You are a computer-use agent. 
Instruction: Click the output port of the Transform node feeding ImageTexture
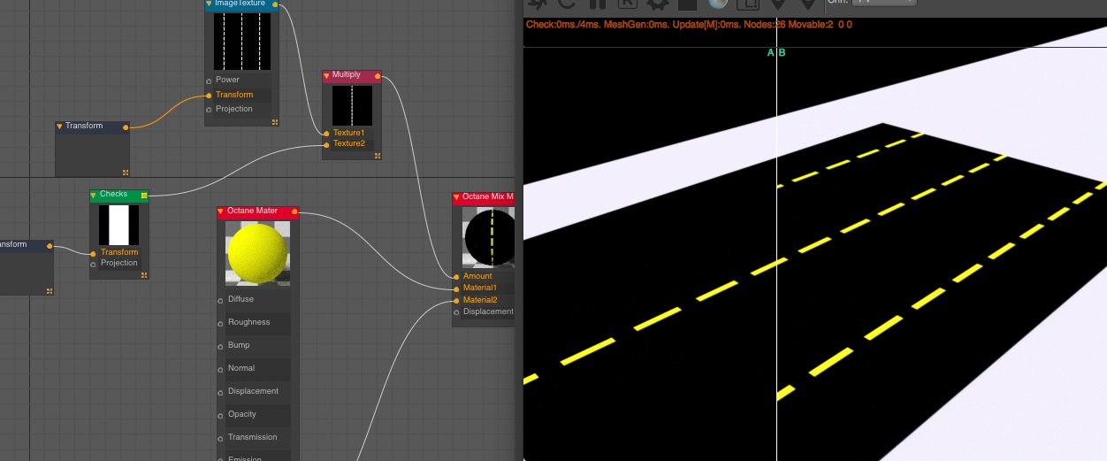pos(126,127)
